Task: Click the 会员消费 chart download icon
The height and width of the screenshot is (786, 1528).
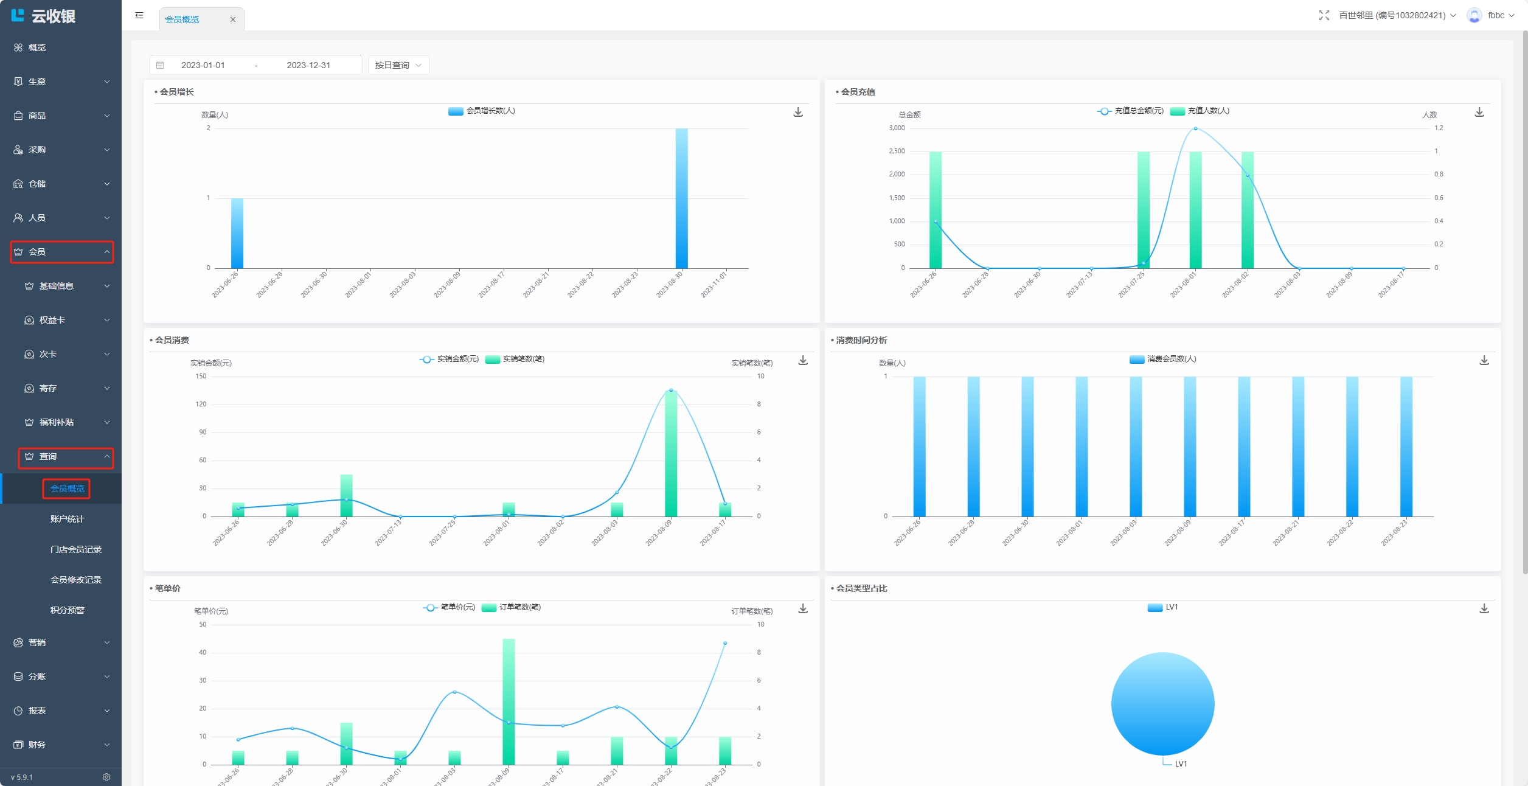Action: pyautogui.click(x=803, y=361)
